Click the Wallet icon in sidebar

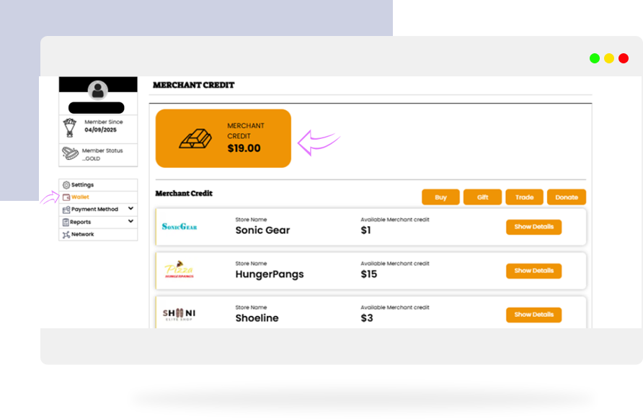(66, 197)
